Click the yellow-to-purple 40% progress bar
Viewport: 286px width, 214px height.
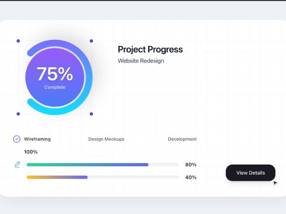pyautogui.click(x=57, y=177)
